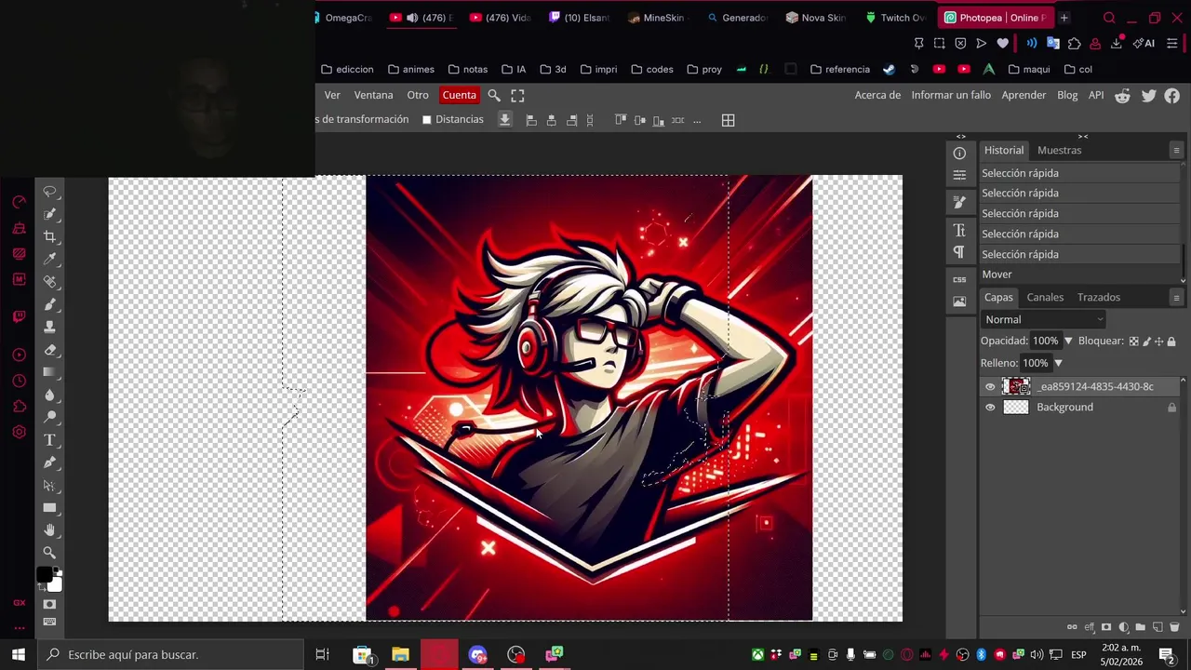This screenshot has height=670, width=1191.
Task: Open the Character side panel icon
Action: tap(959, 230)
